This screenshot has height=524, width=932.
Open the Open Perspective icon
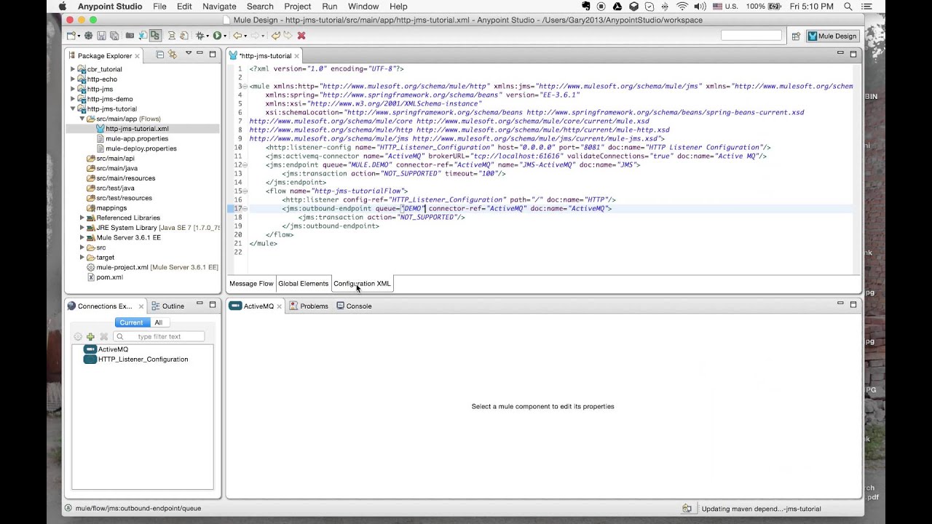point(796,36)
